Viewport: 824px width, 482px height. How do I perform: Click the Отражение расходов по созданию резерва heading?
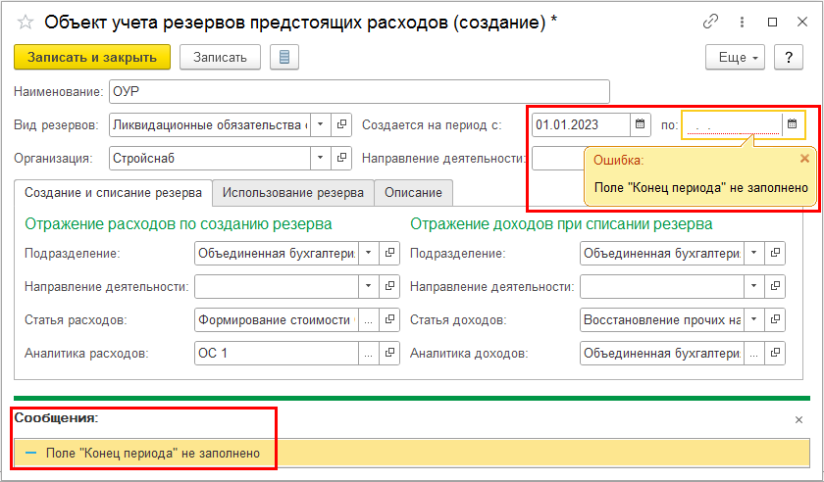point(179,223)
